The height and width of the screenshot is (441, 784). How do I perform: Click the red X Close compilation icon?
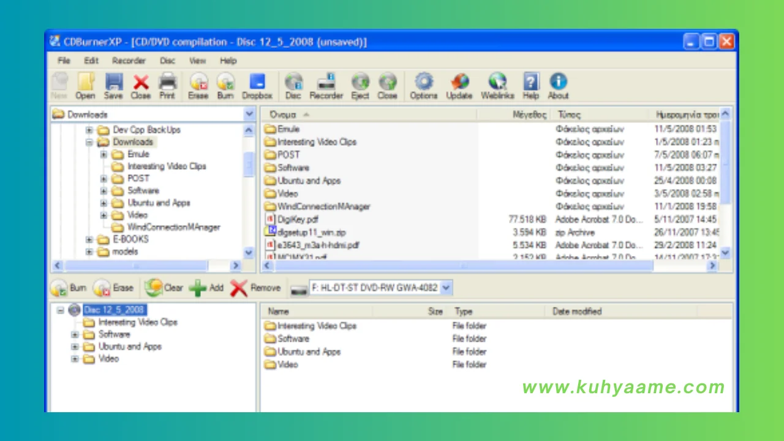pos(140,86)
